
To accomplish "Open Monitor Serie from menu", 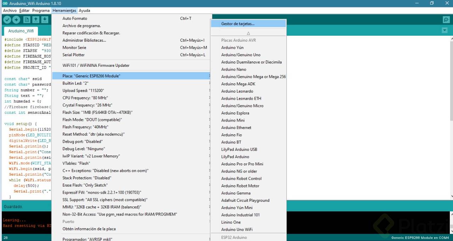I will (132, 47).
